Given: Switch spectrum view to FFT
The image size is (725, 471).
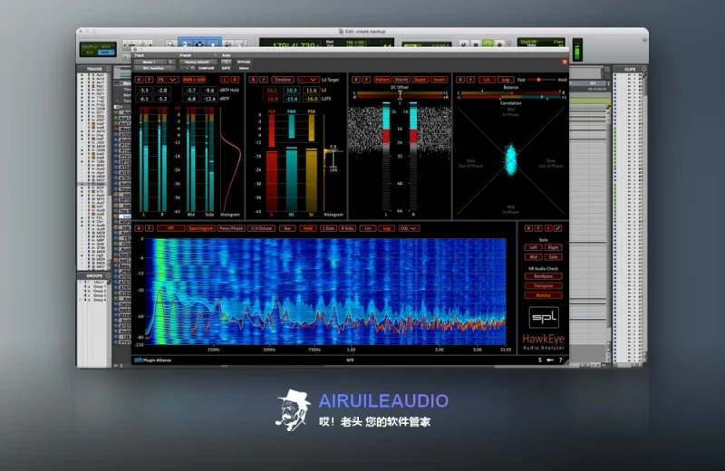Looking at the screenshot, I should pyautogui.click(x=170, y=228).
